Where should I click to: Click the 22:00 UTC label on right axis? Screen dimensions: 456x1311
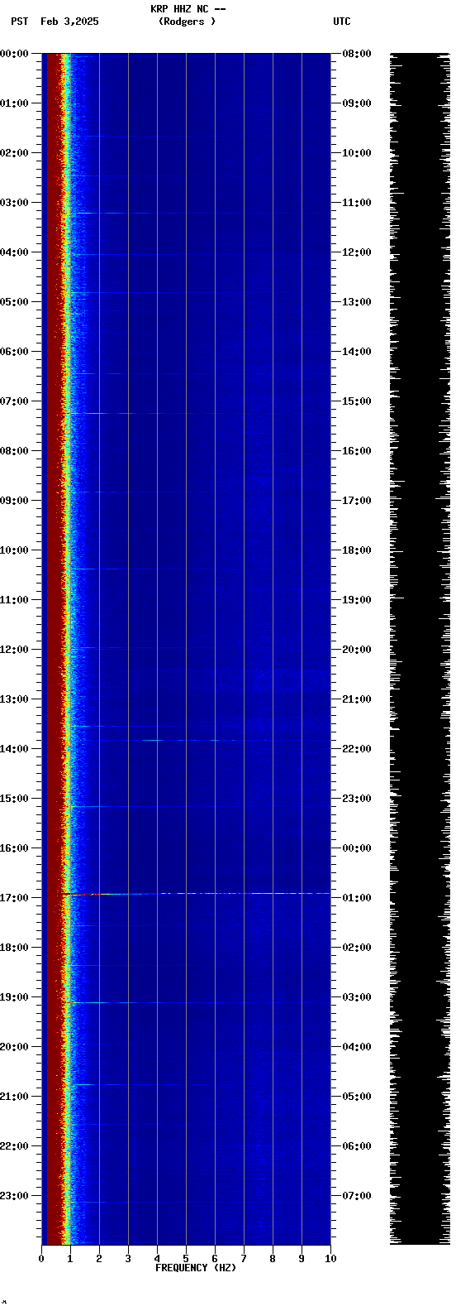[356, 749]
